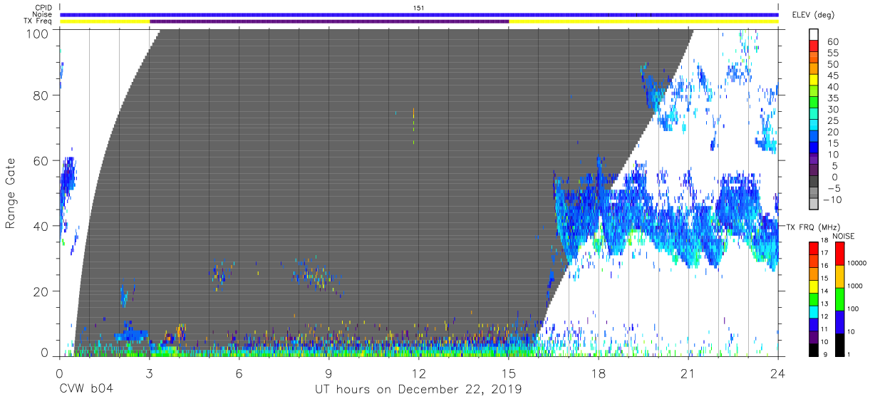This screenshot has width=875, height=404.
Task: Click the 24 tick on the time axis
Action: pos(778,373)
